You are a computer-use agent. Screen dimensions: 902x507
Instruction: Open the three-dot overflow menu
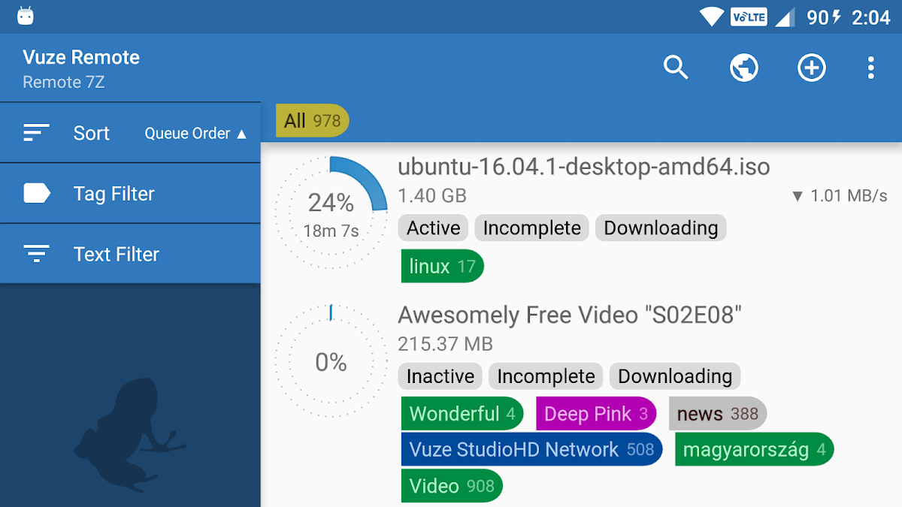click(x=870, y=68)
